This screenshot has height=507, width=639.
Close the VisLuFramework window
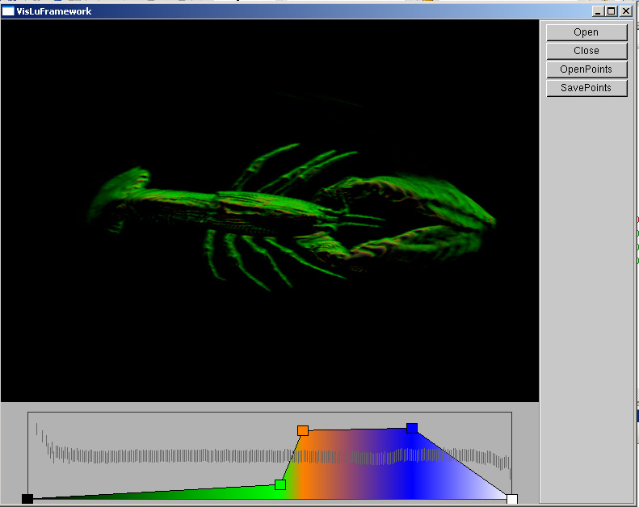[x=625, y=11]
